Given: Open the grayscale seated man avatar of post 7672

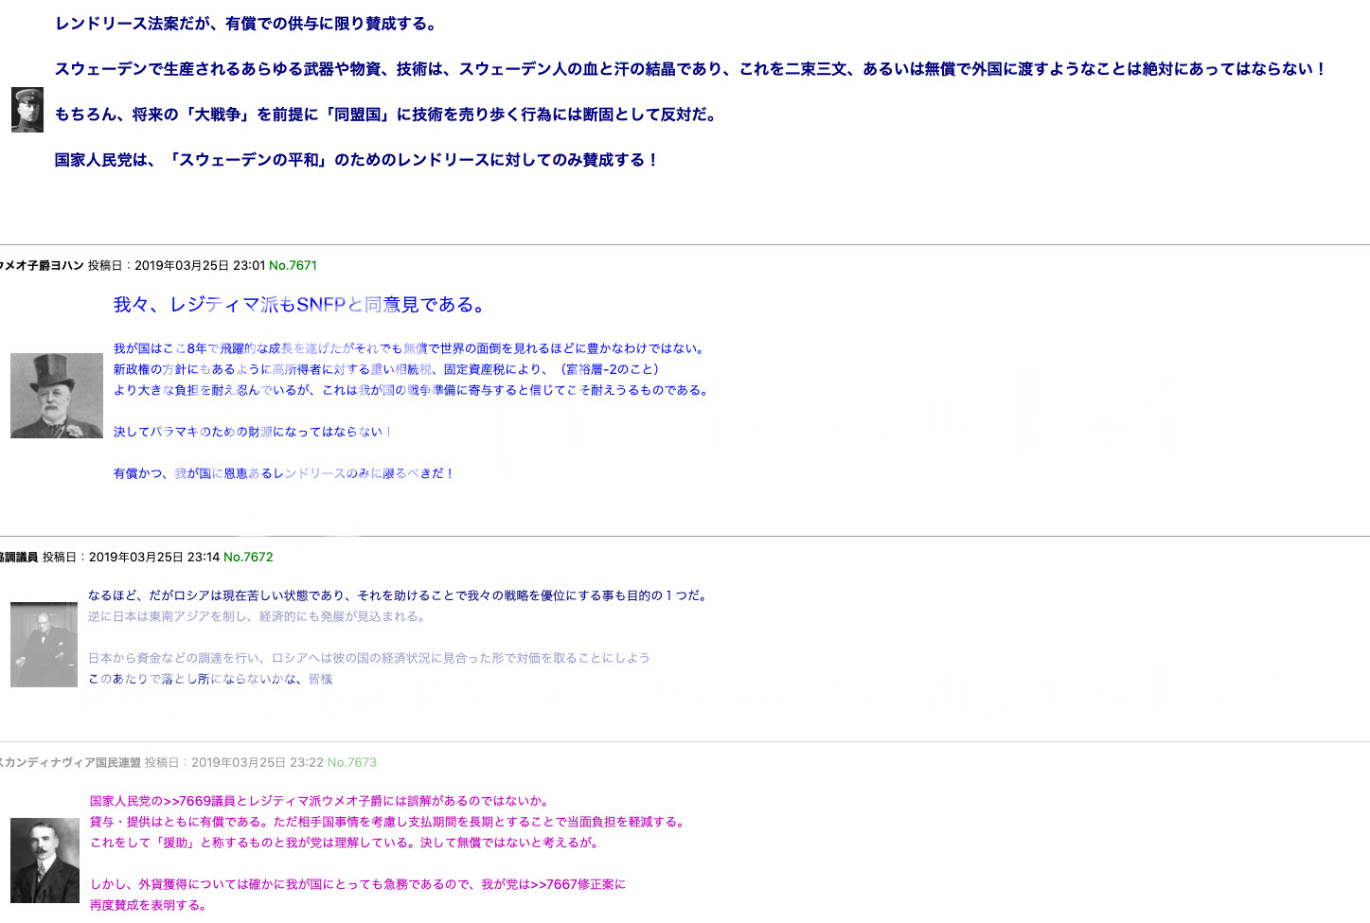Looking at the screenshot, I should pyautogui.click(x=44, y=645).
